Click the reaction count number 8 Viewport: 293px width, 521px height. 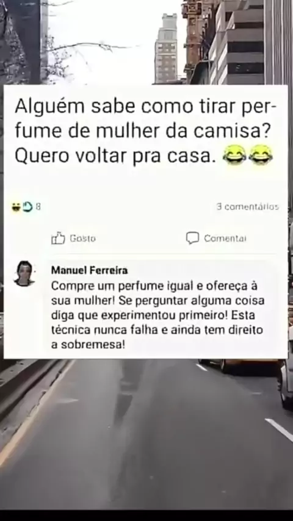click(x=38, y=207)
